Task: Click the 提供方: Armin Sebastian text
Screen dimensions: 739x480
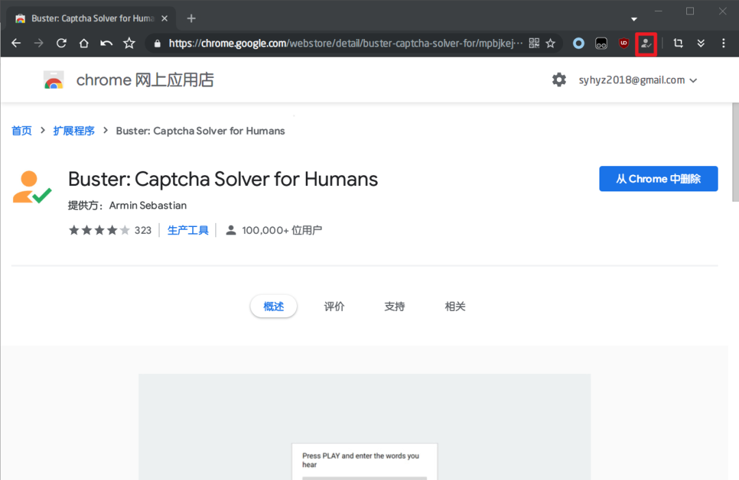Action: coord(127,205)
